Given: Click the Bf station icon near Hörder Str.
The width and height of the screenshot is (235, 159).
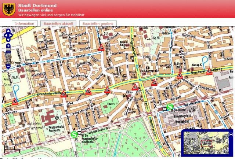Looking at the screenshot, I should click(79, 133).
